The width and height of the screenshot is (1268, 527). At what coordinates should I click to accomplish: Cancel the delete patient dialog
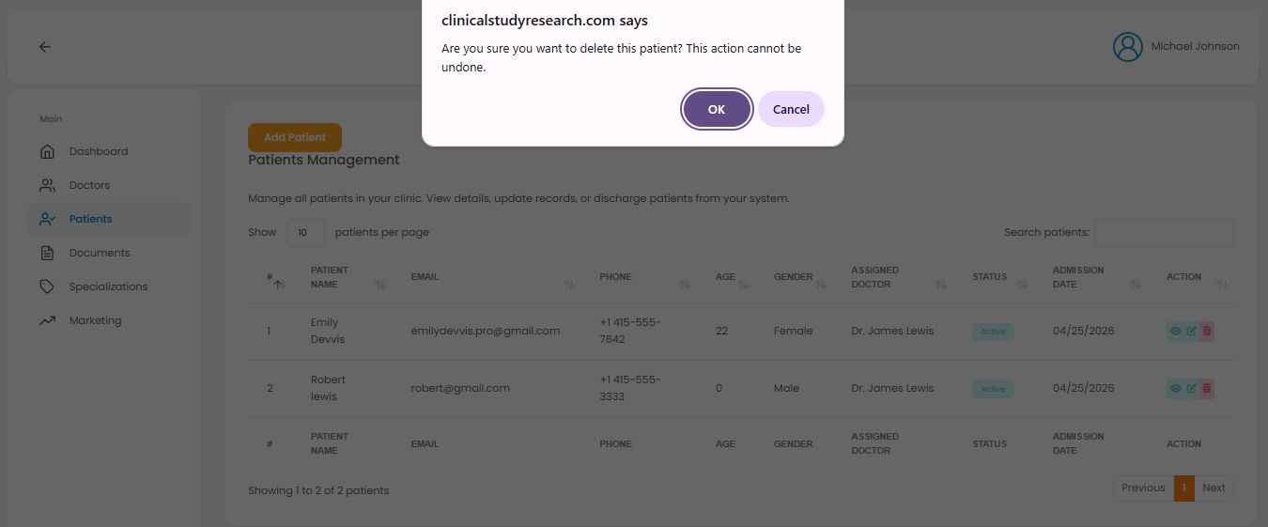(791, 109)
